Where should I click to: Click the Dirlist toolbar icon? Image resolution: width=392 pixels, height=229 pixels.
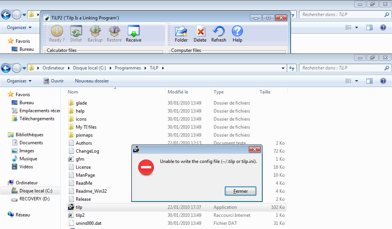tap(76, 33)
